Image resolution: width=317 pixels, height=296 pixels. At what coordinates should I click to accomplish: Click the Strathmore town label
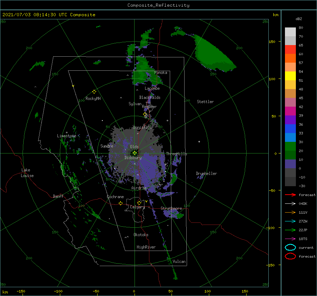(171, 208)
